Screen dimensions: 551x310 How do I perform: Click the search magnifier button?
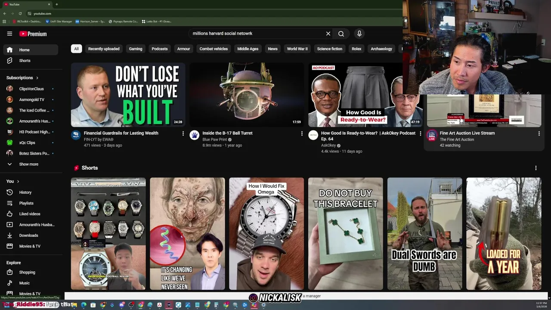341,34
